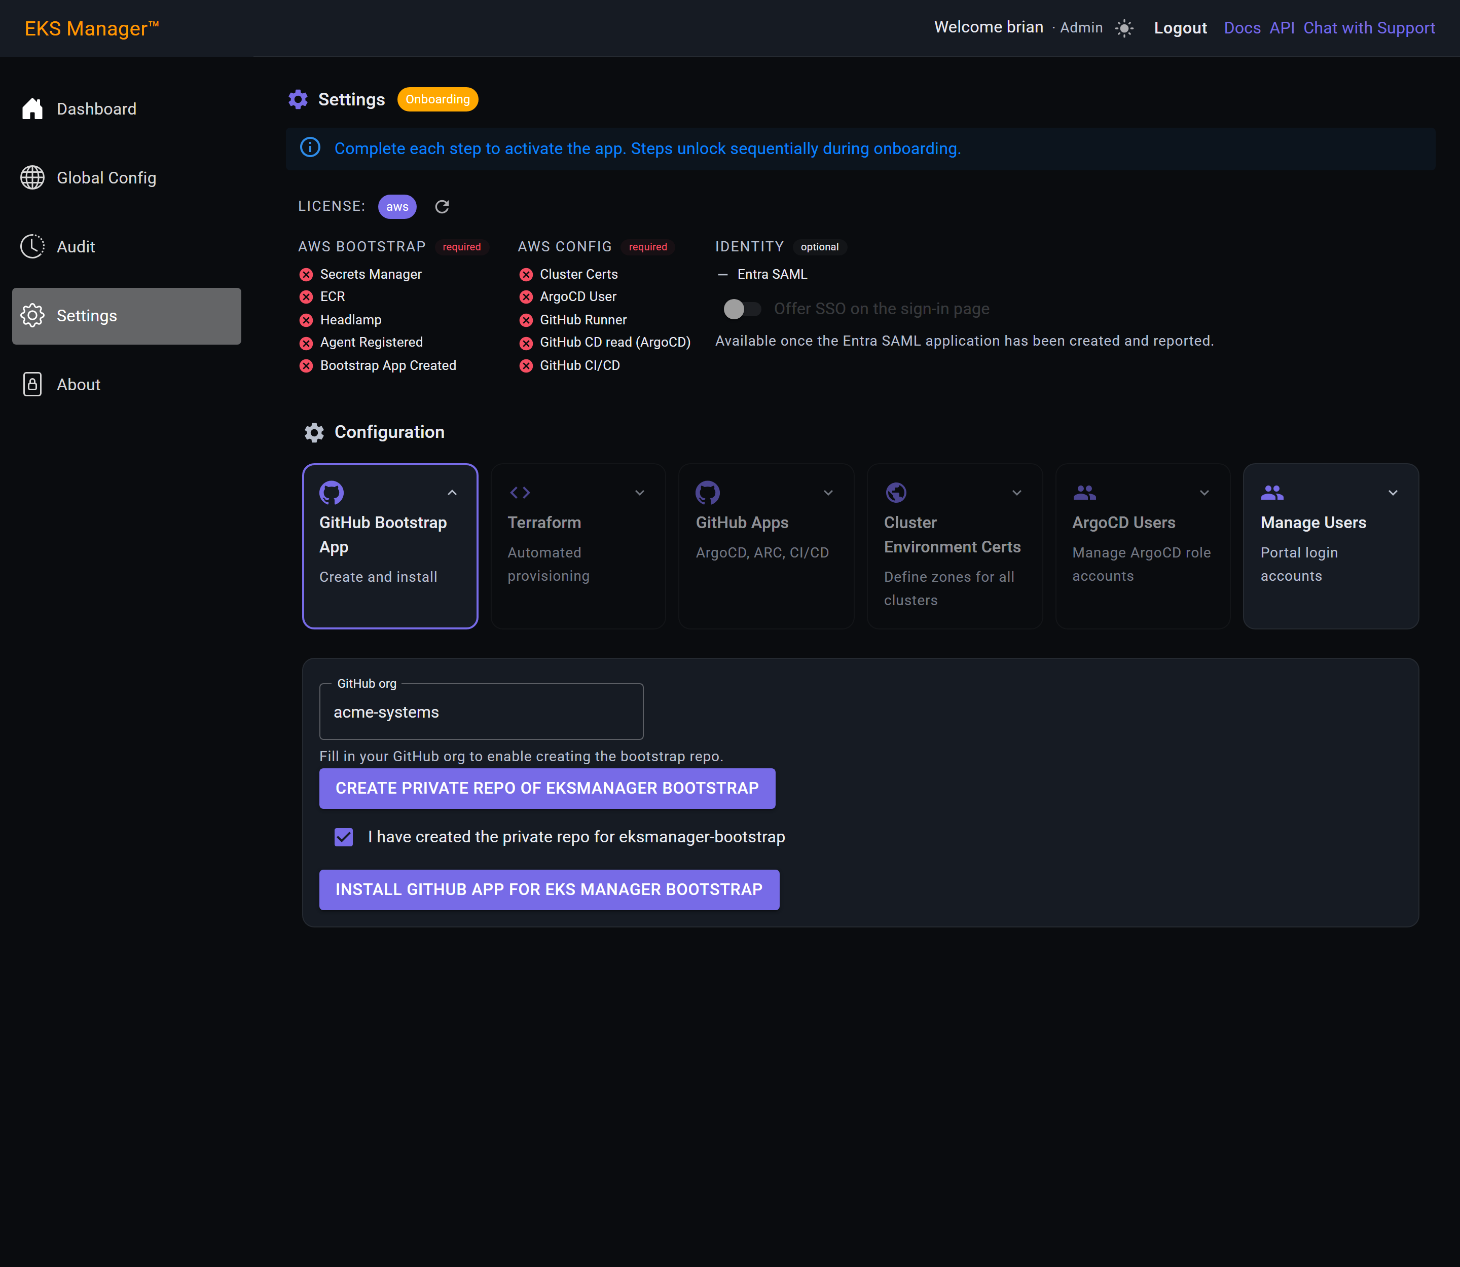Select the Terraform configuration card title
The width and height of the screenshot is (1460, 1267).
(x=544, y=523)
